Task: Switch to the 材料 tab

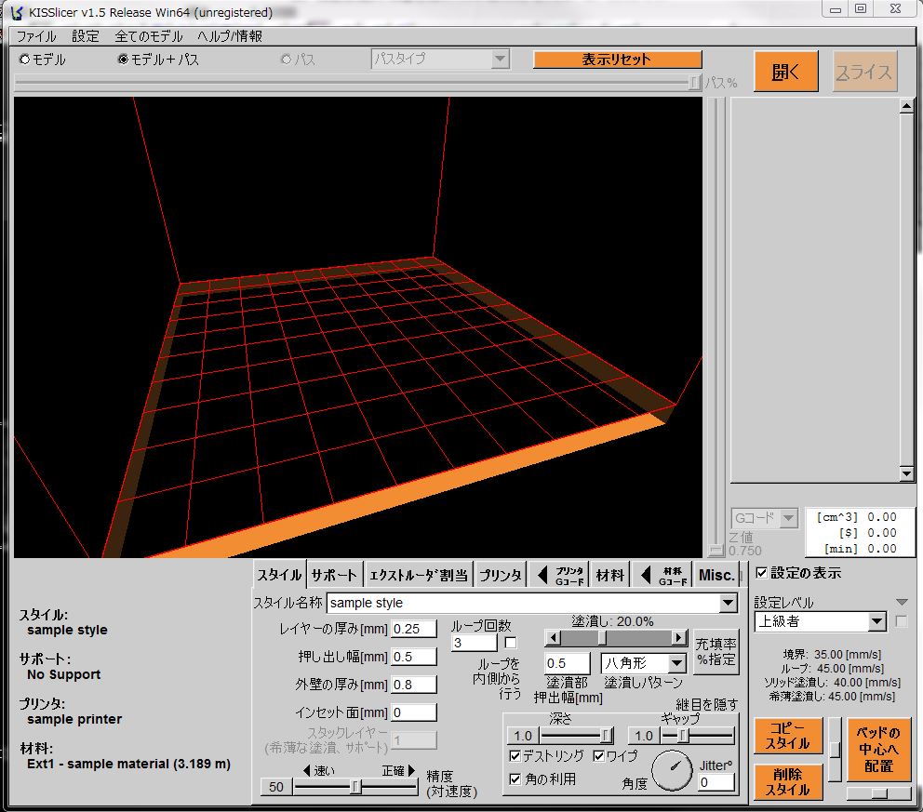Action: point(609,575)
